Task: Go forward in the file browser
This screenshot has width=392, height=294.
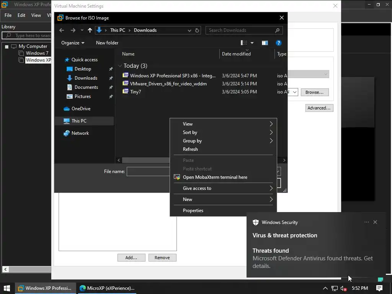Action: (x=73, y=30)
